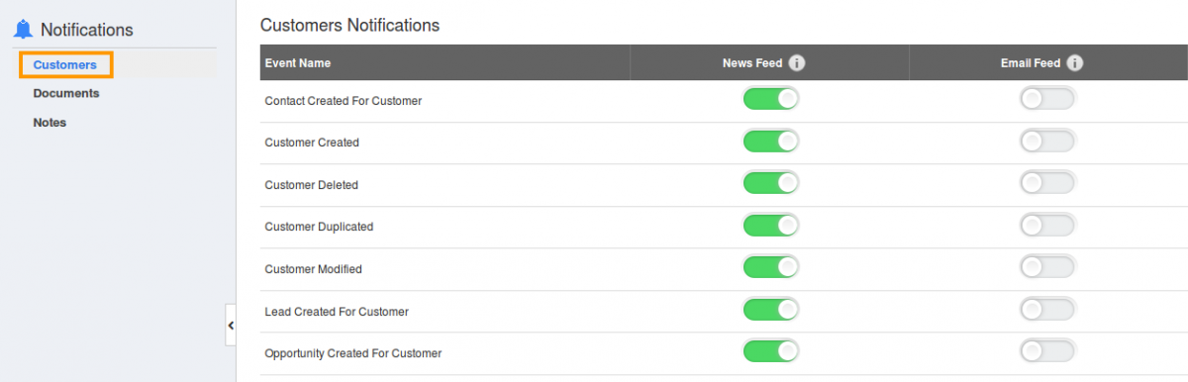Image resolution: width=1188 pixels, height=382 pixels.
Task: Disable News Feed for Customer Deleted
Action: coord(770,183)
